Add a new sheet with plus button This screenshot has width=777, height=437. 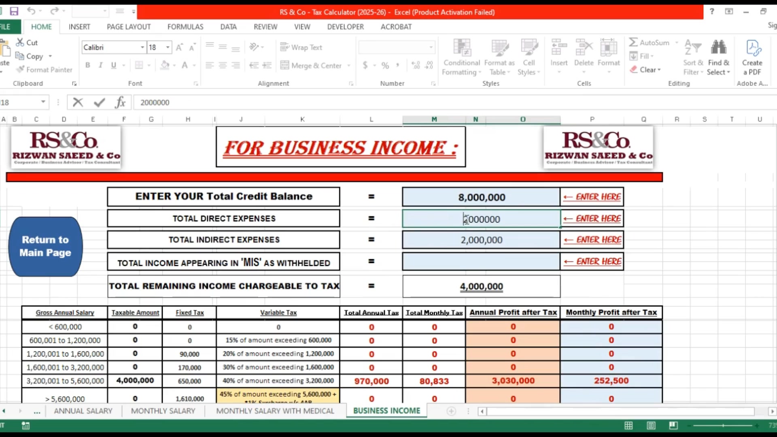[x=451, y=411]
